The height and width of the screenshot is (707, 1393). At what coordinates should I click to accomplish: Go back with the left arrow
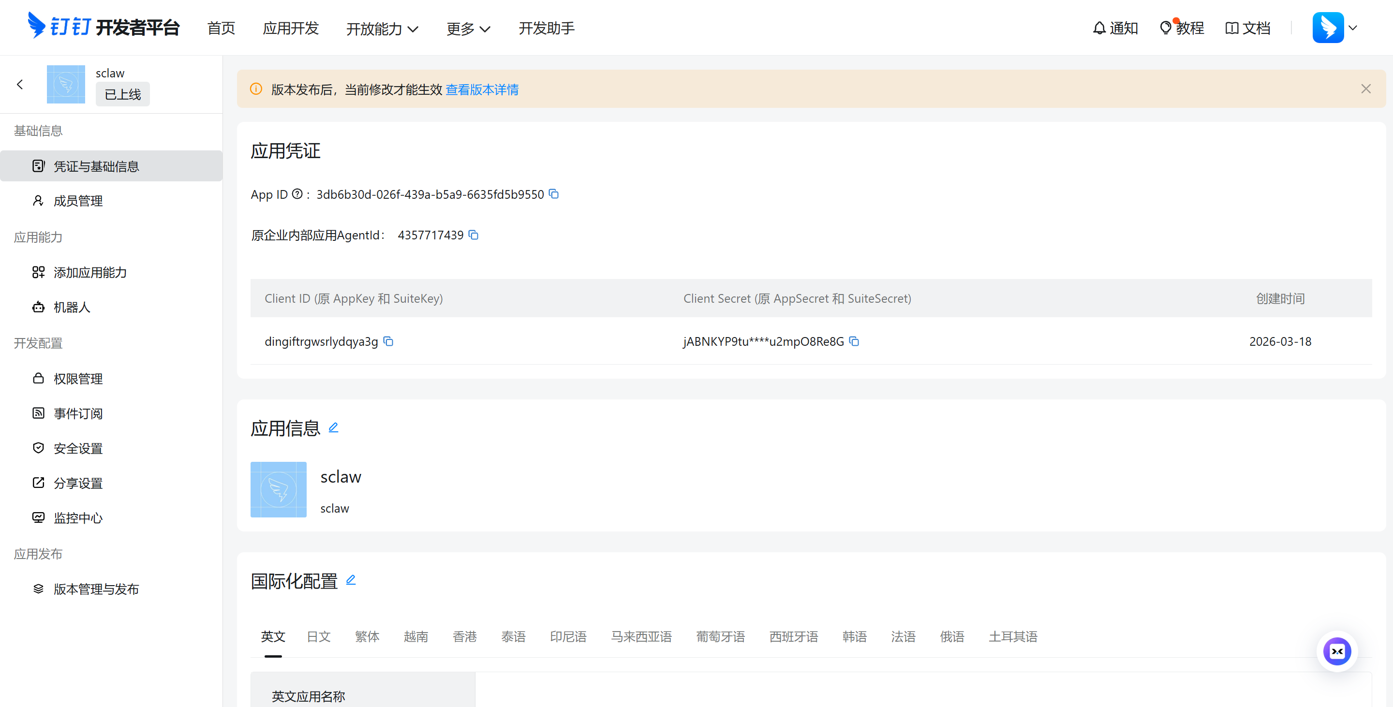[20, 84]
